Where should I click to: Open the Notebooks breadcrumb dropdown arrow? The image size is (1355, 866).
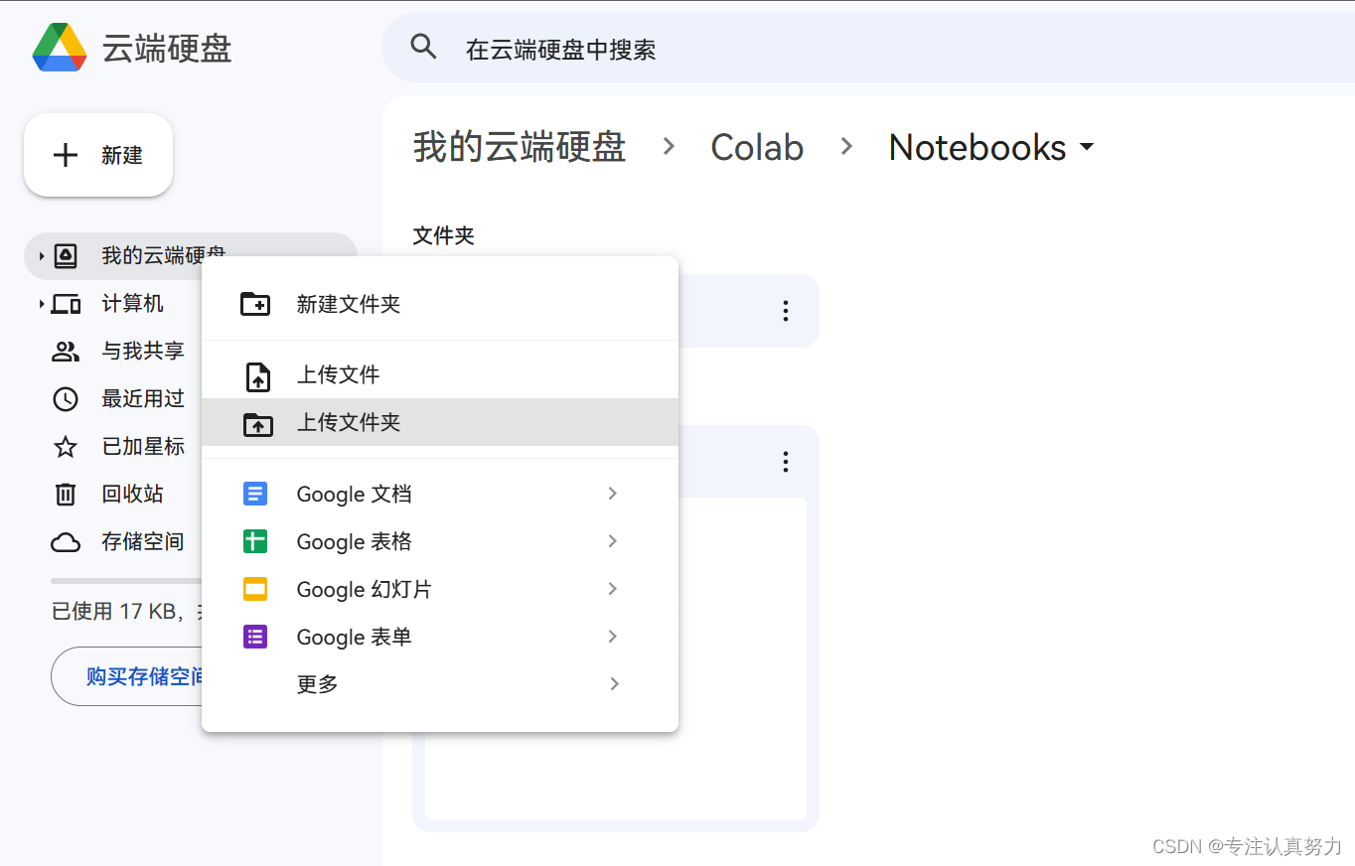pyautogui.click(x=1087, y=147)
